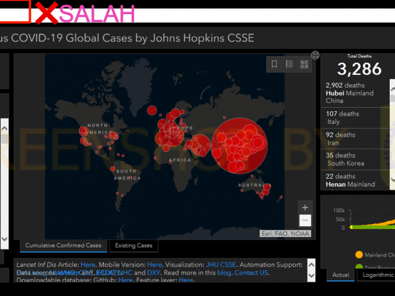Screen dimensions: 395x296
Task: Open the basemap gallery grid icon
Action: coord(304,64)
